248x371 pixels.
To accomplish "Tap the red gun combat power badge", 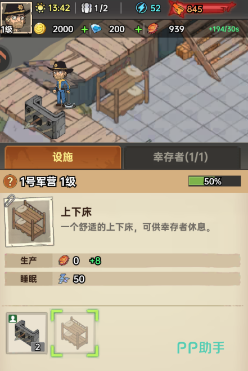I will (x=203, y=9).
